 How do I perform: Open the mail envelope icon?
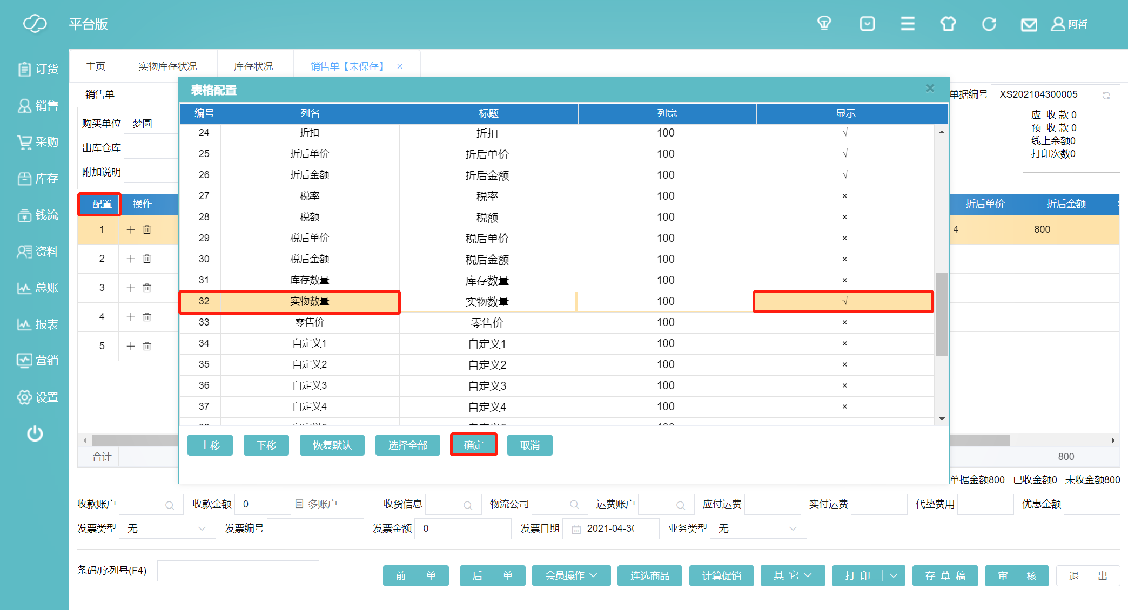1029,24
